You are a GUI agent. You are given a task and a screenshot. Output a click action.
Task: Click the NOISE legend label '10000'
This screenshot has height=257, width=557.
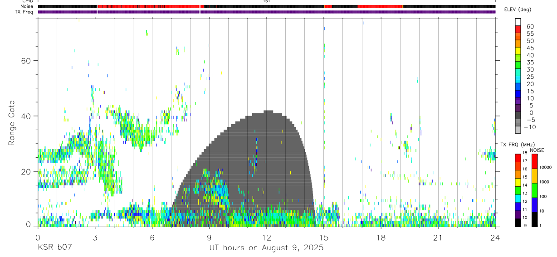point(547,167)
